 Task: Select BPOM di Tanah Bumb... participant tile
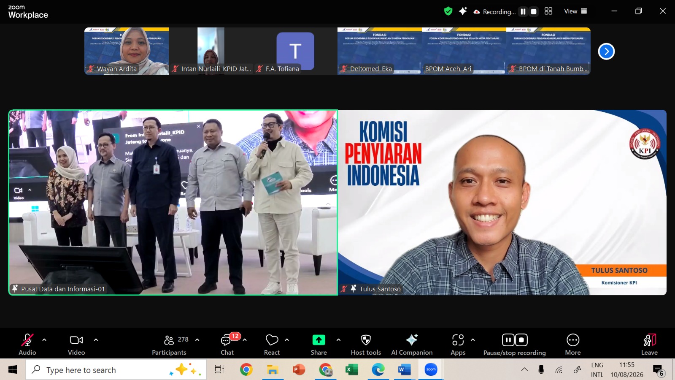click(x=548, y=51)
